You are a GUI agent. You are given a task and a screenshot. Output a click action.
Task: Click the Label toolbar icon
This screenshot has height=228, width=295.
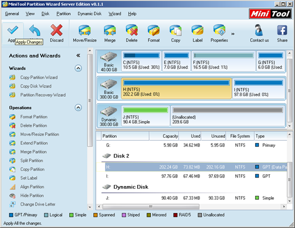click(198, 30)
